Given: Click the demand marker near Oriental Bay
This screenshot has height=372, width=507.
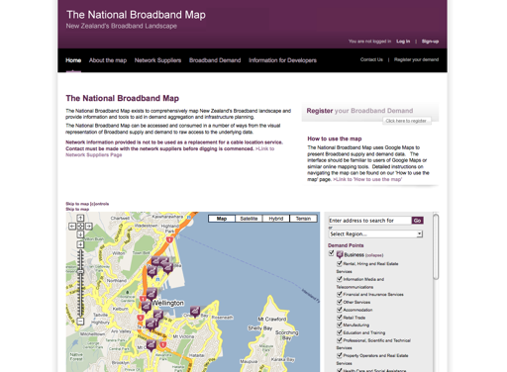Looking at the screenshot, I should (195, 312).
